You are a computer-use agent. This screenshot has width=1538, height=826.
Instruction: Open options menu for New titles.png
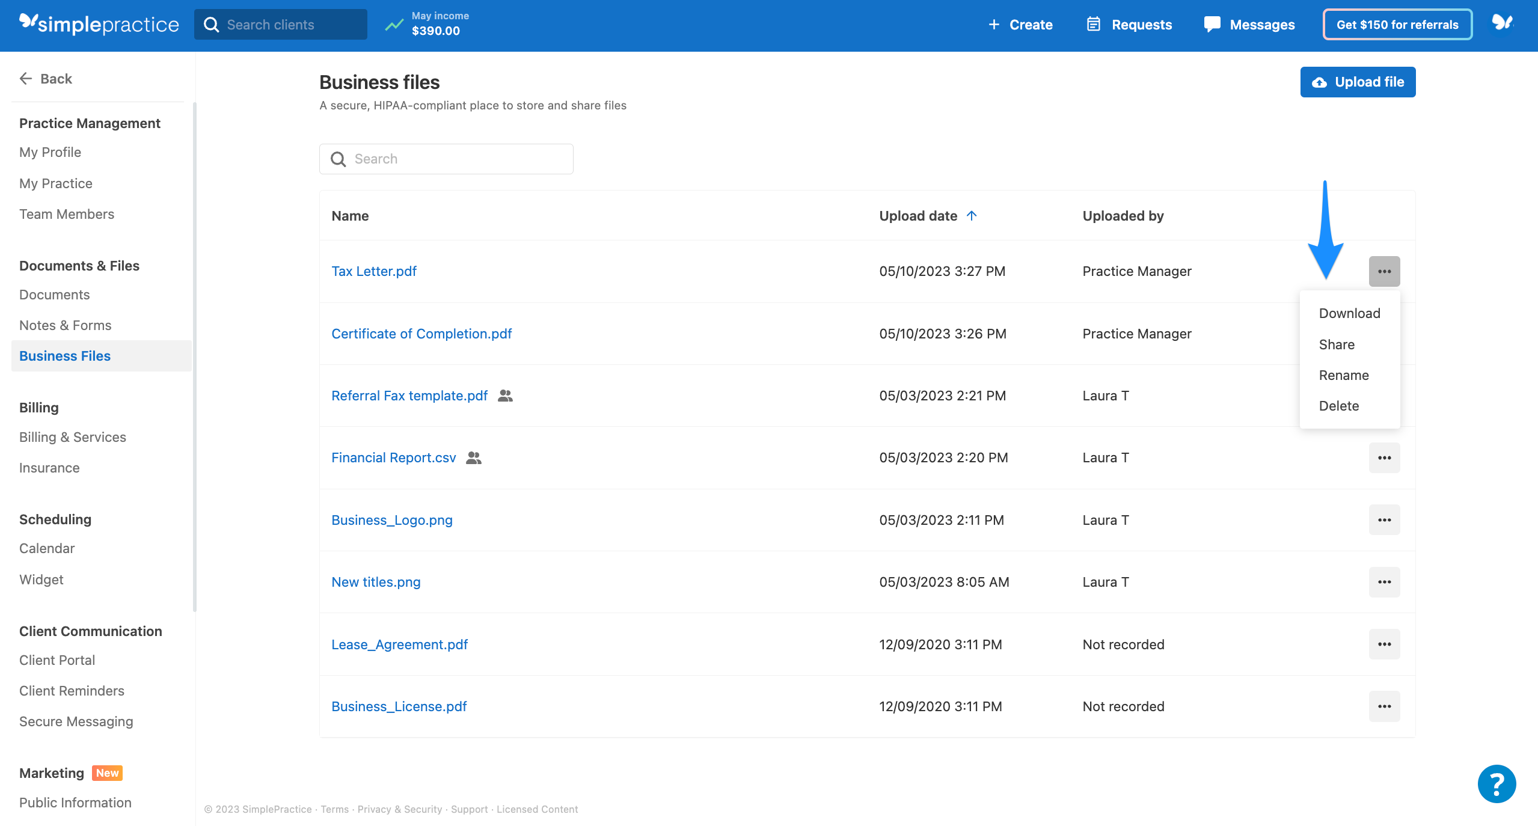[x=1384, y=582]
